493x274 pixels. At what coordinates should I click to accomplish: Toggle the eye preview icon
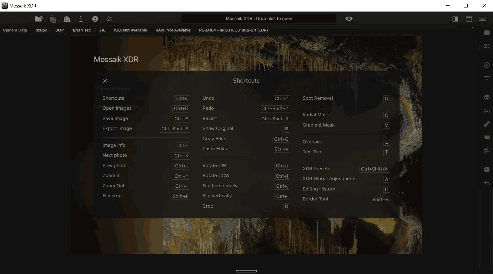coord(349,19)
